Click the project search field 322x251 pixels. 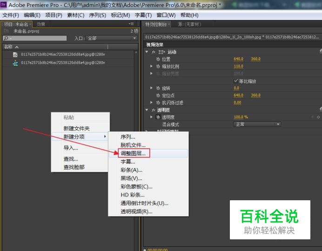[x=34, y=38]
